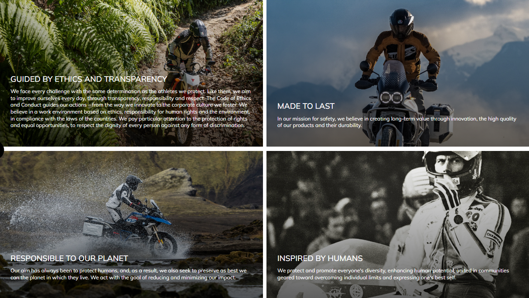Image resolution: width=529 pixels, height=298 pixels.
Task: Select the Made to Last heading
Action: (x=306, y=106)
